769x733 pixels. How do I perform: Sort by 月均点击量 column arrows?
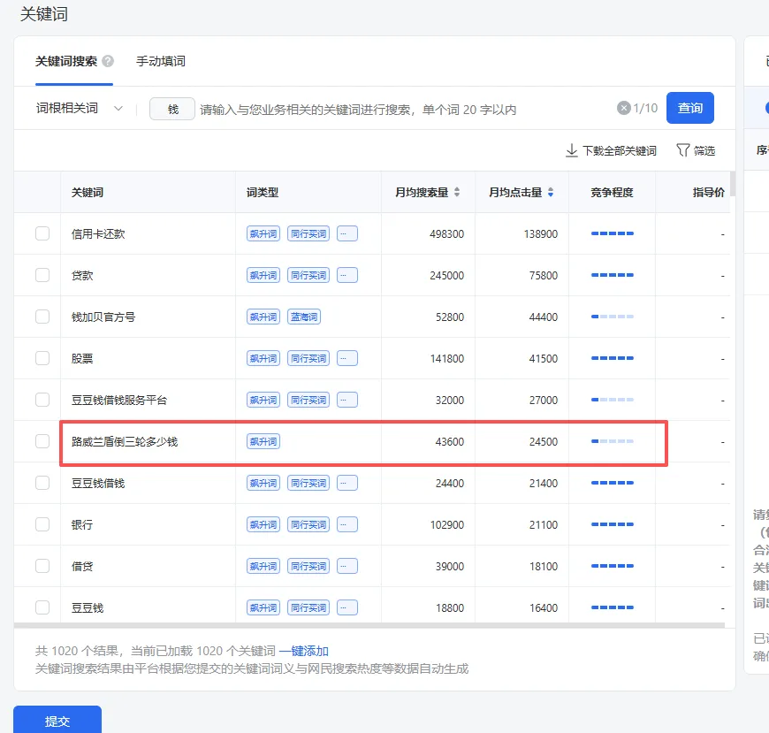551,193
